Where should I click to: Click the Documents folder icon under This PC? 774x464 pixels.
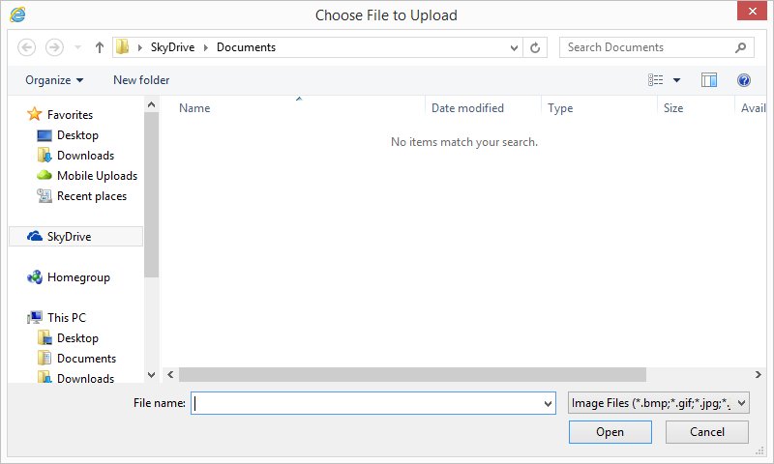point(45,358)
